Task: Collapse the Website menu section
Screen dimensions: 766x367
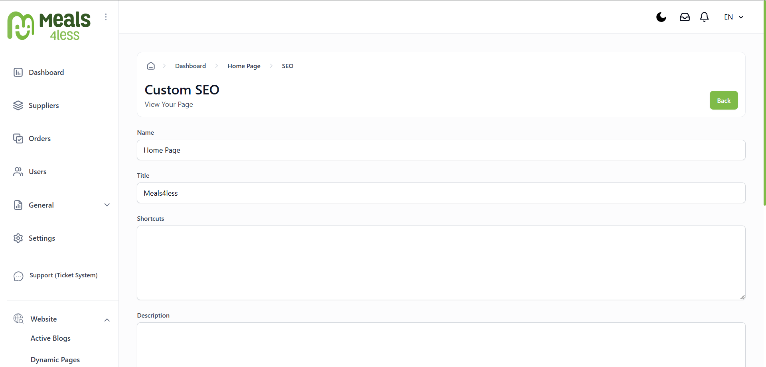Action: [x=107, y=320]
